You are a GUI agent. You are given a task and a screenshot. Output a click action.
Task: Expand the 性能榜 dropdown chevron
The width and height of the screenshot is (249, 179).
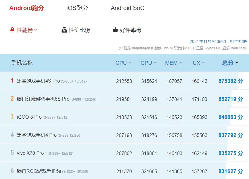click(36, 30)
